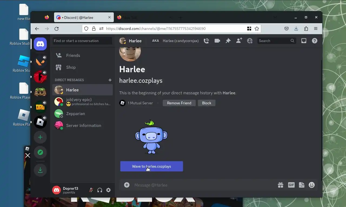Open the Roblox server icon in sidebar
Viewport: 346px width, 207px height.
[x=40, y=122]
